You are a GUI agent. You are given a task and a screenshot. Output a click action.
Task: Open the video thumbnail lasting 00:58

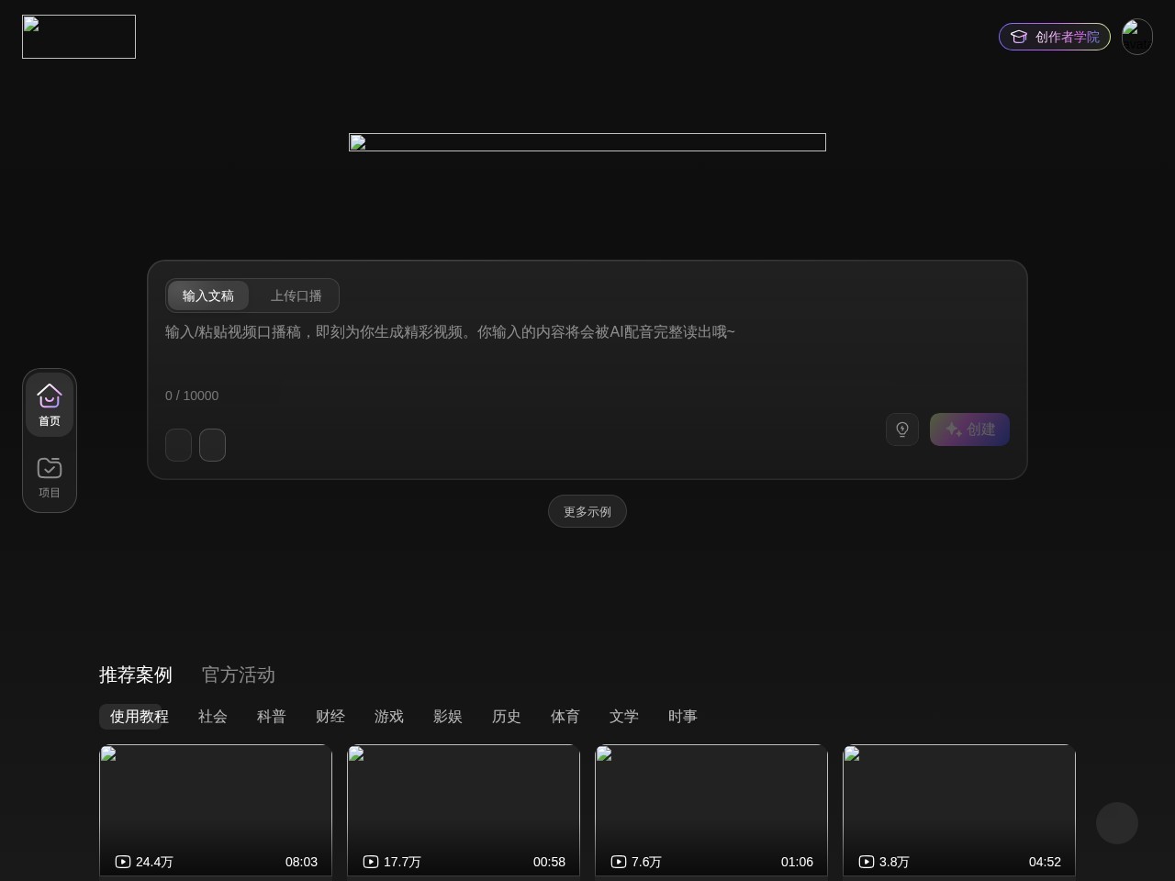pos(464,810)
